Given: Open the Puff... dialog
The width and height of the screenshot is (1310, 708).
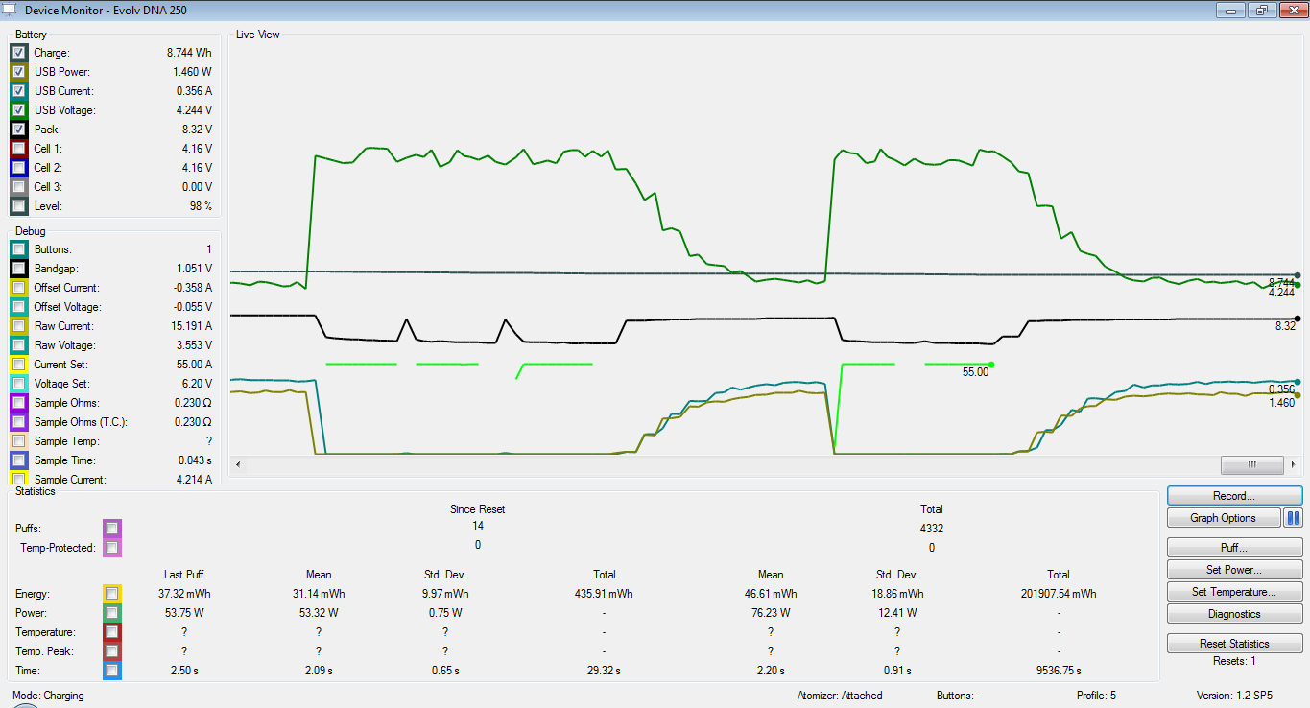Looking at the screenshot, I should tap(1235, 548).
